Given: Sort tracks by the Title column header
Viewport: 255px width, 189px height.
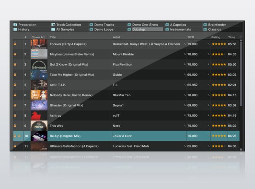Looking at the screenshot, I should point(53,37).
